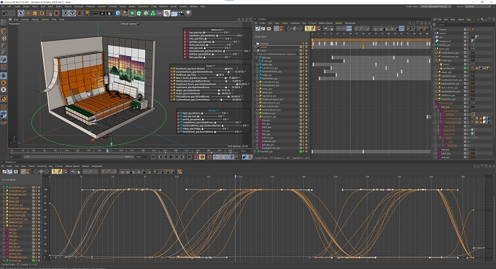Activate the Move tool in top toolbar

pos(28,13)
